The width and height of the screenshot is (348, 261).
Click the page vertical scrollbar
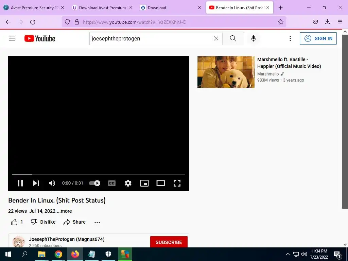pos(345,121)
